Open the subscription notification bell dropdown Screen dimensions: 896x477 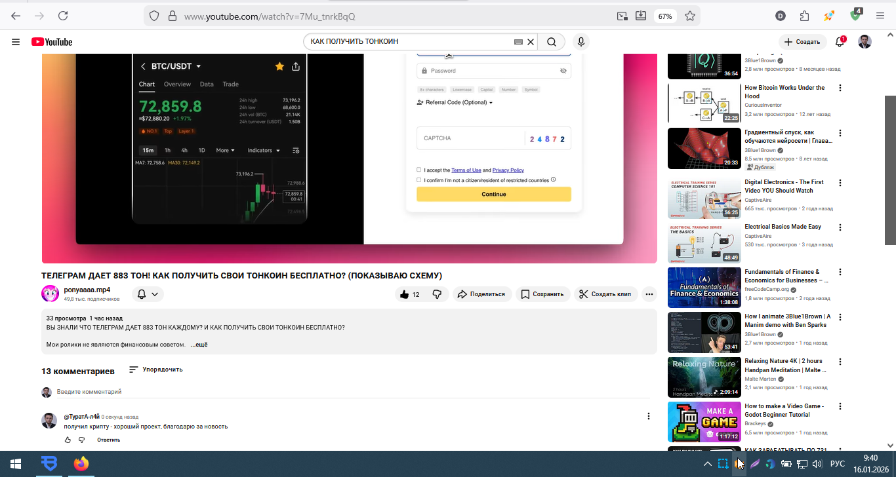(148, 294)
